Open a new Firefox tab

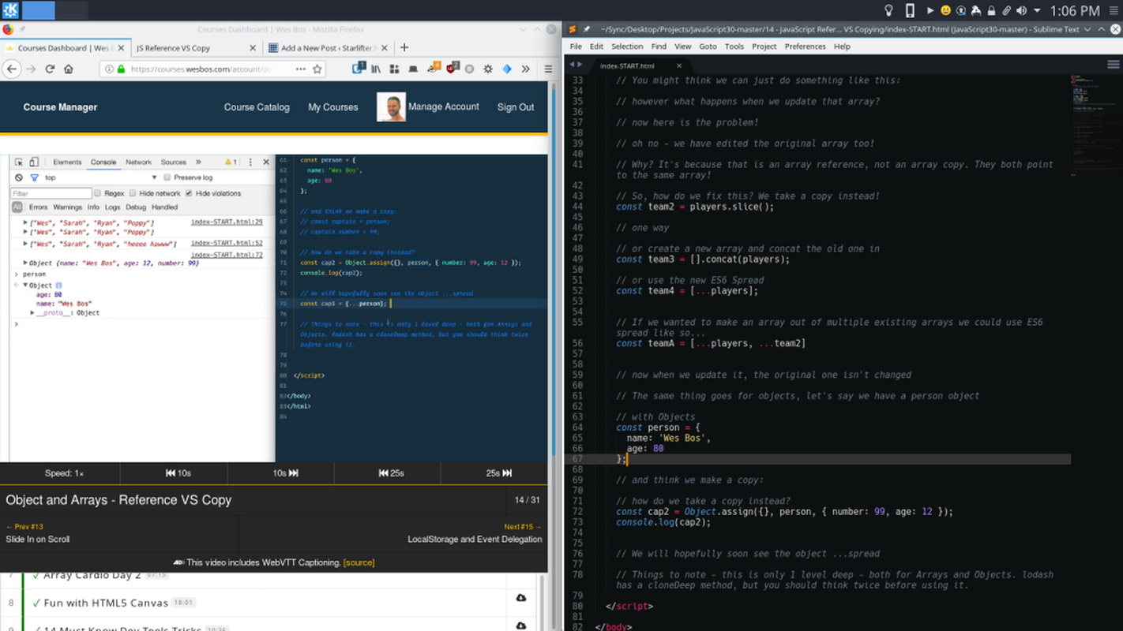click(404, 47)
